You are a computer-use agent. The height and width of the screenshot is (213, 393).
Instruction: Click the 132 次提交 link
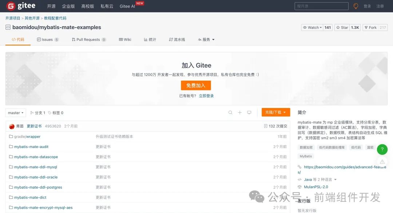point(278,126)
